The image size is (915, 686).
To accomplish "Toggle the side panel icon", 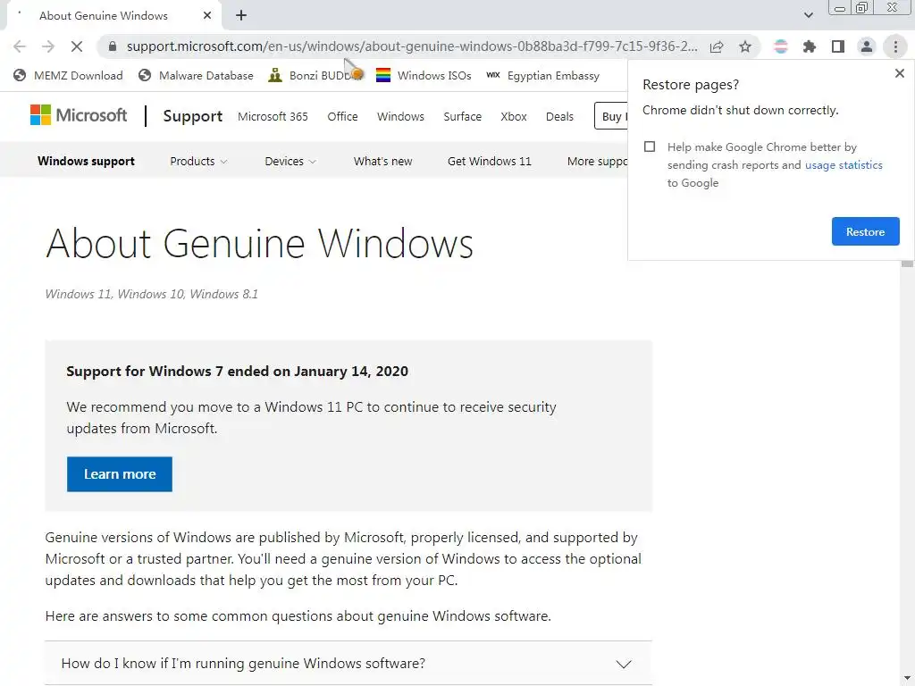I will point(838,46).
